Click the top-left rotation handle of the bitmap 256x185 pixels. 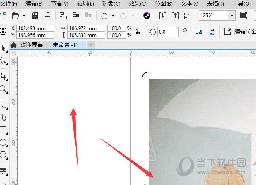click(x=145, y=75)
